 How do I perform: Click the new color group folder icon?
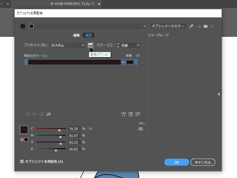pyautogui.click(x=205, y=26)
